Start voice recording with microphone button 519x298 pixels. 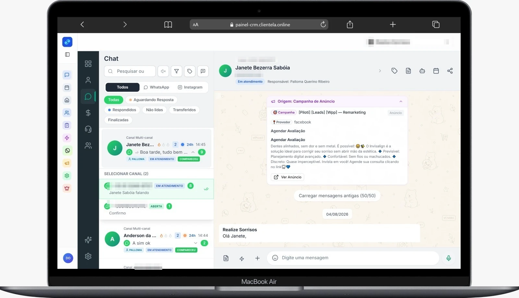[x=449, y=258]
